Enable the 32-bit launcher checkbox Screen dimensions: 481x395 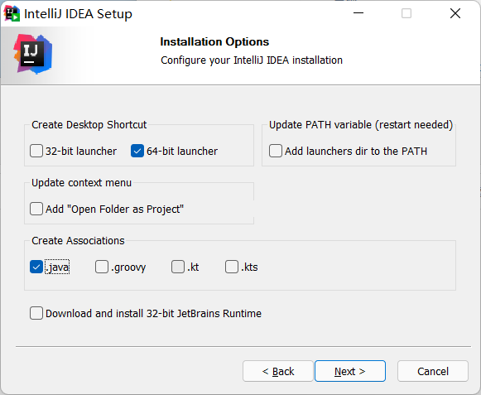click(36, 151)
